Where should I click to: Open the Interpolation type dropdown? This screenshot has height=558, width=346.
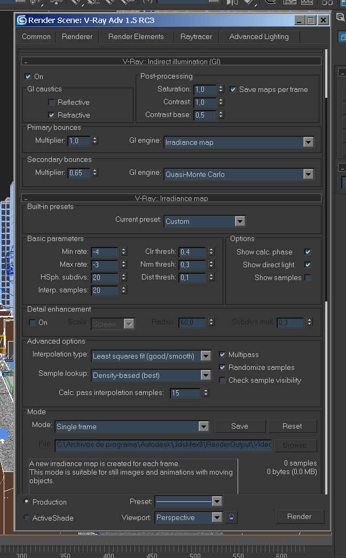point(151,356)
